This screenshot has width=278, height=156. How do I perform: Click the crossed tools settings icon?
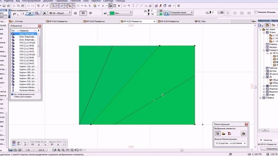[x=44, y=13]
